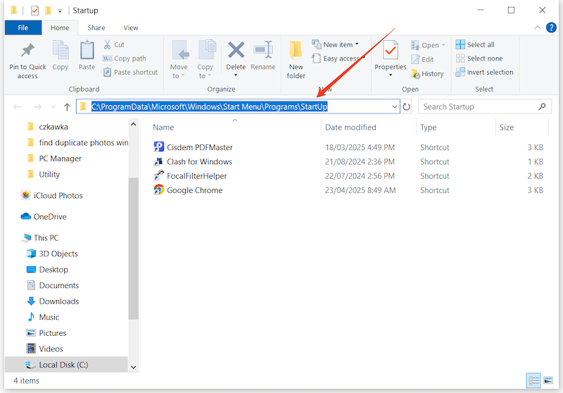Click the address bar path field
The image size is (563, 393).
238,106
